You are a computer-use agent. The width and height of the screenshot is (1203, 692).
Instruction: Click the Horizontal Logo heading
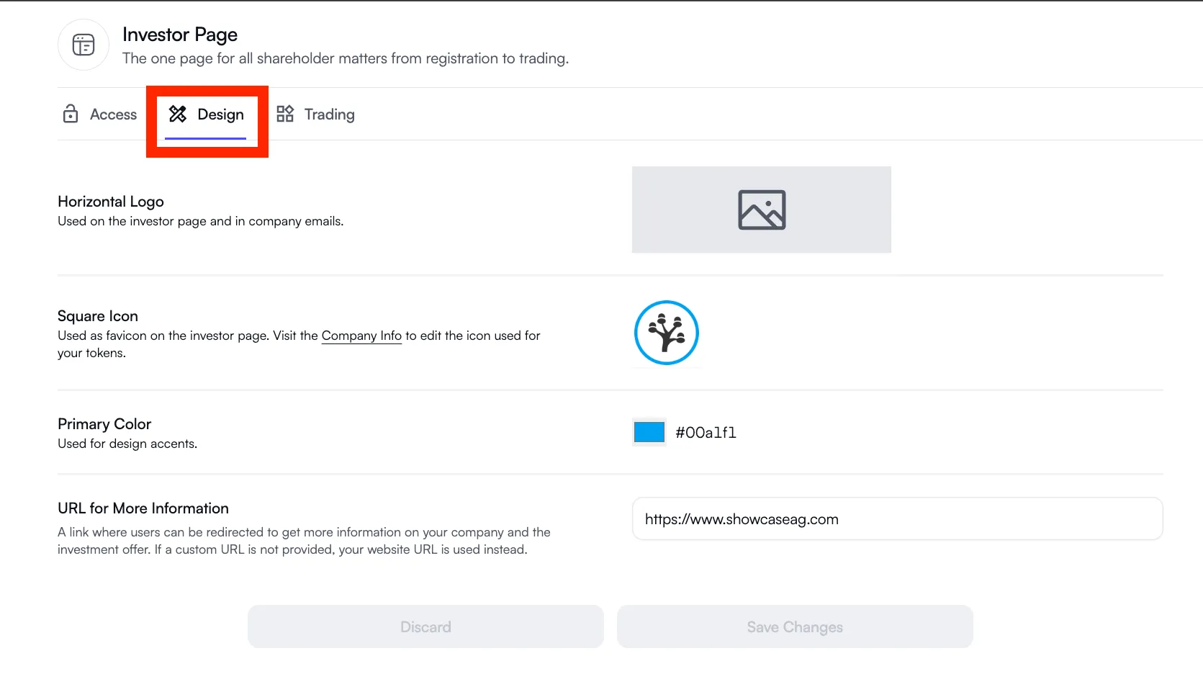click(x=111, y=202)
